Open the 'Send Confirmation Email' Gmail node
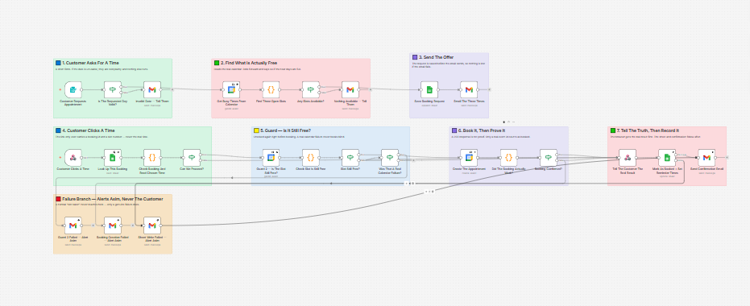Viewport: 750px width, 306px height. tap(706, 157)
